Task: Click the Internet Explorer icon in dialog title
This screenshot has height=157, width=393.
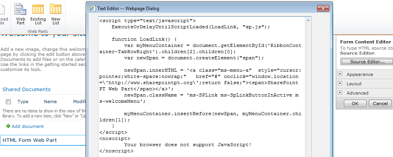Action: click(x=93, y=8)
